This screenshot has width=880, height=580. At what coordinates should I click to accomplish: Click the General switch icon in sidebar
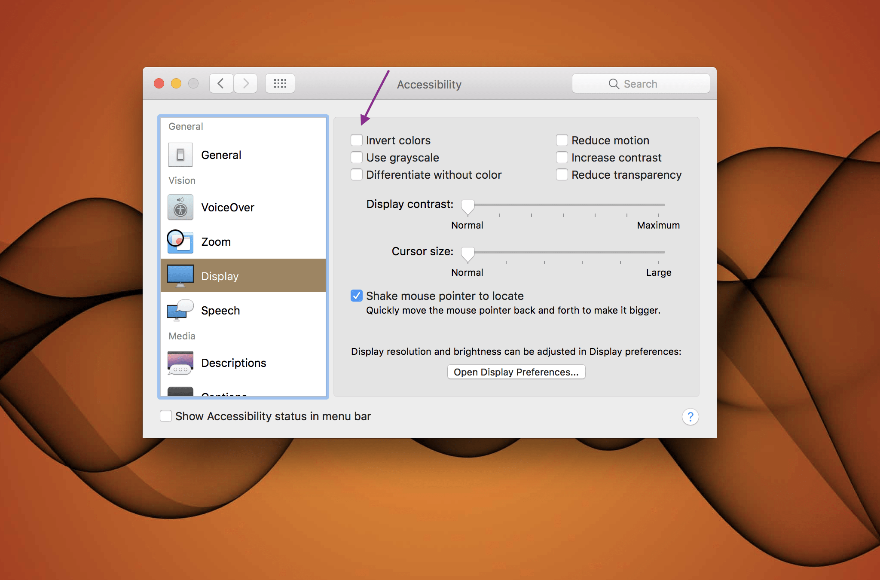(x=180, y=155)
